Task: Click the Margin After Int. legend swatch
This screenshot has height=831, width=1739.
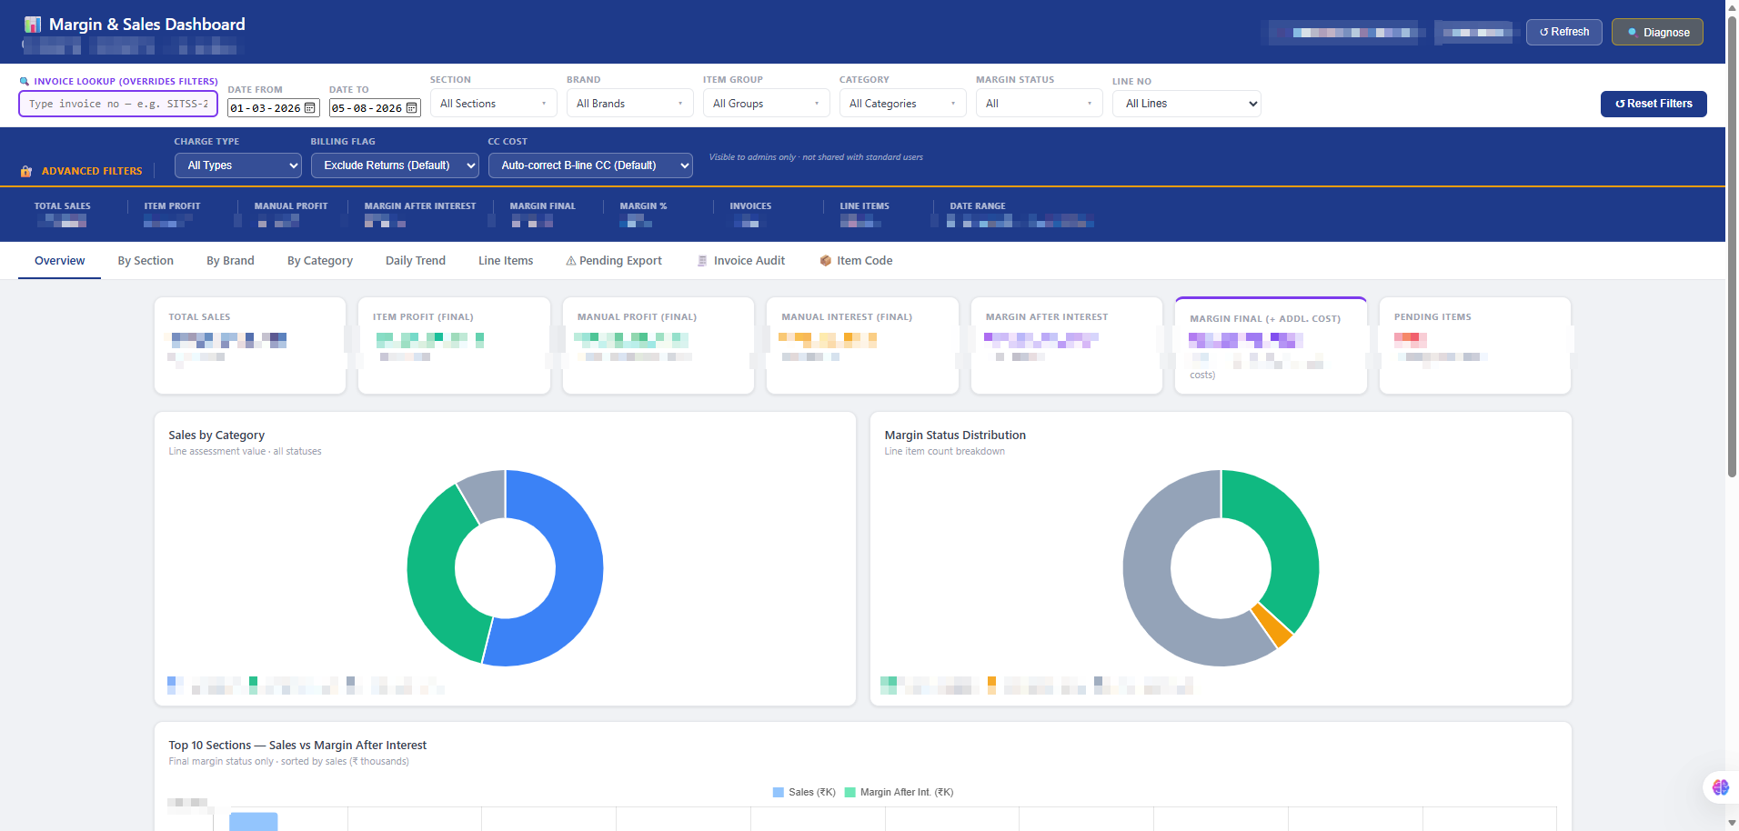Action: click(x=850, y=793)
